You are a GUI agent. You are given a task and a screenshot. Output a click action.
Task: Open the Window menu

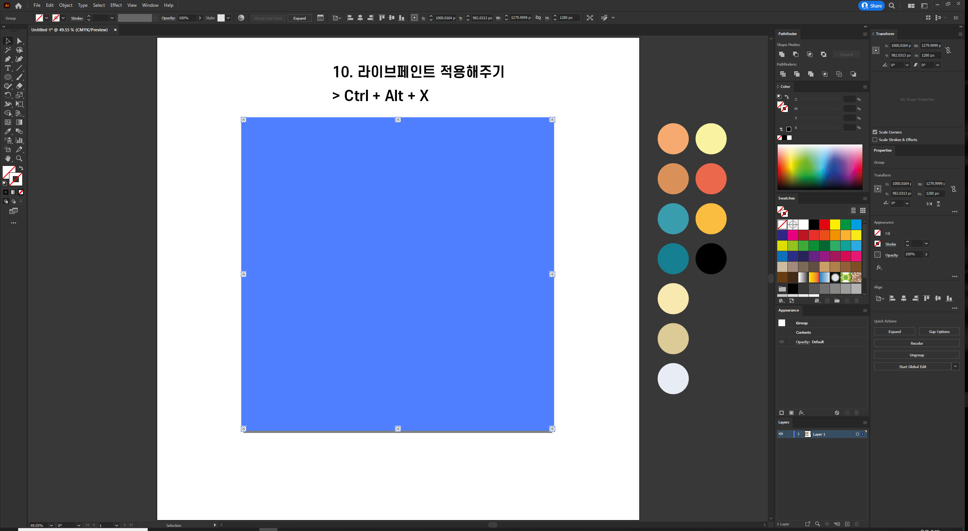(x=150, y=5)
